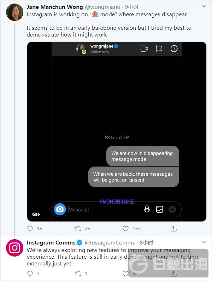The width and height of the screenshot is (212, 281).
Task: Open chat info circle icon
Action: (174, 49)
